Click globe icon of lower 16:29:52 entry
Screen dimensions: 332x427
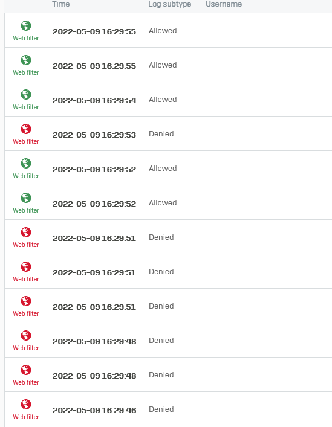(26, 197)
